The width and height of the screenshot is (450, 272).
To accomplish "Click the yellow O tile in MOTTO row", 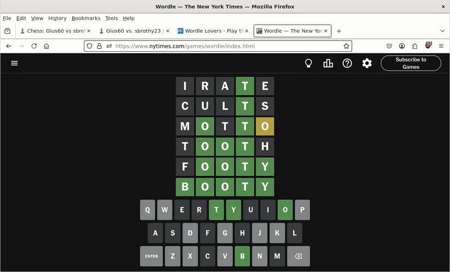I will click(x=265, y=126).
